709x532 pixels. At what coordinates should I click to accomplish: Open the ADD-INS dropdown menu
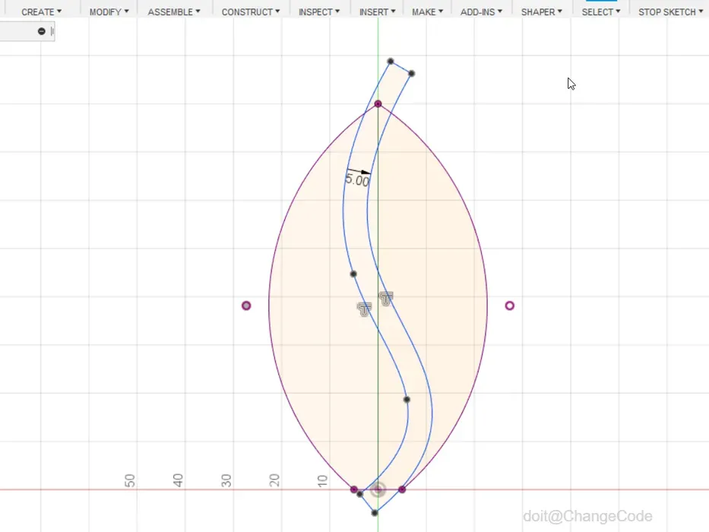pyautogui.click(x=481, y=11)
